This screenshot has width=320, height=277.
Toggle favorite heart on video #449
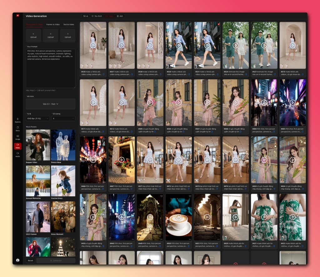click(162, 196)
